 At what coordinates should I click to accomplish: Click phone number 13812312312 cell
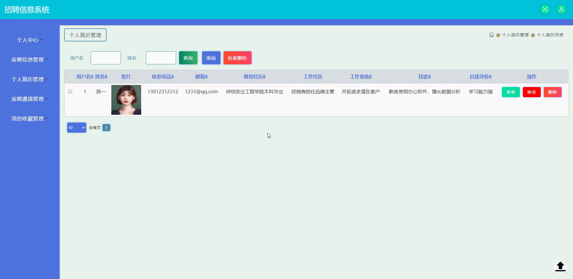click(163, 92)
